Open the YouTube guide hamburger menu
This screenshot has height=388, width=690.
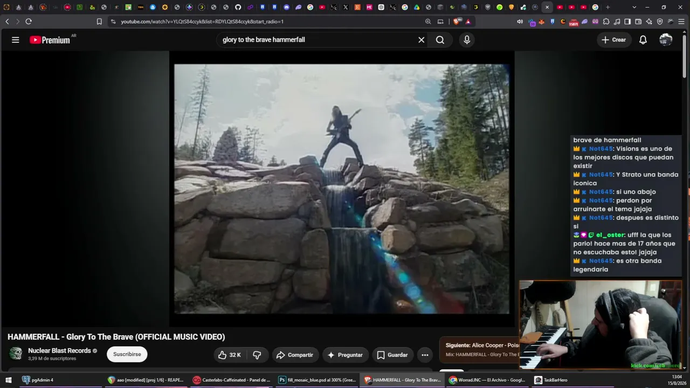(x=16, y=40)
